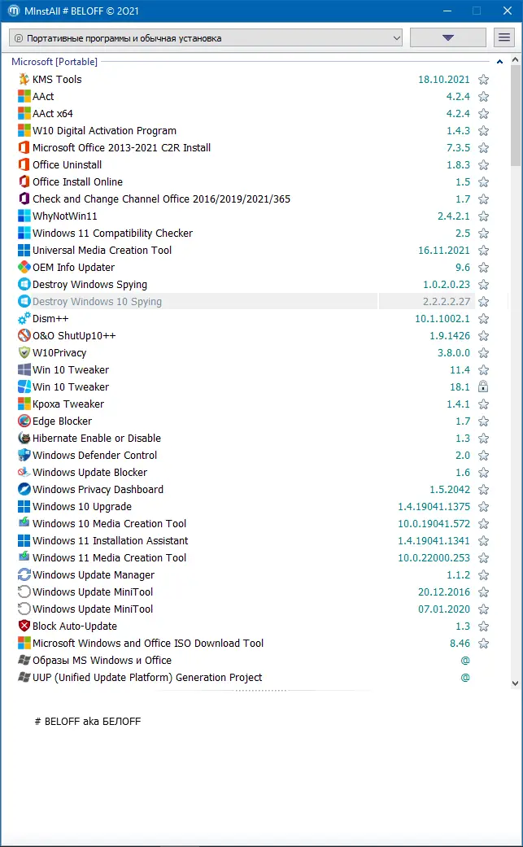Click the Edge Blocker icon
The width and height of the screenshot is (523, 847).
pyautogui.click(x=24, y=421)
